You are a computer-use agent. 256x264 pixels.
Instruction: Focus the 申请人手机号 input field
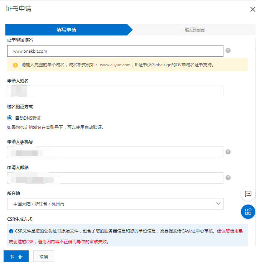point(115,152)
